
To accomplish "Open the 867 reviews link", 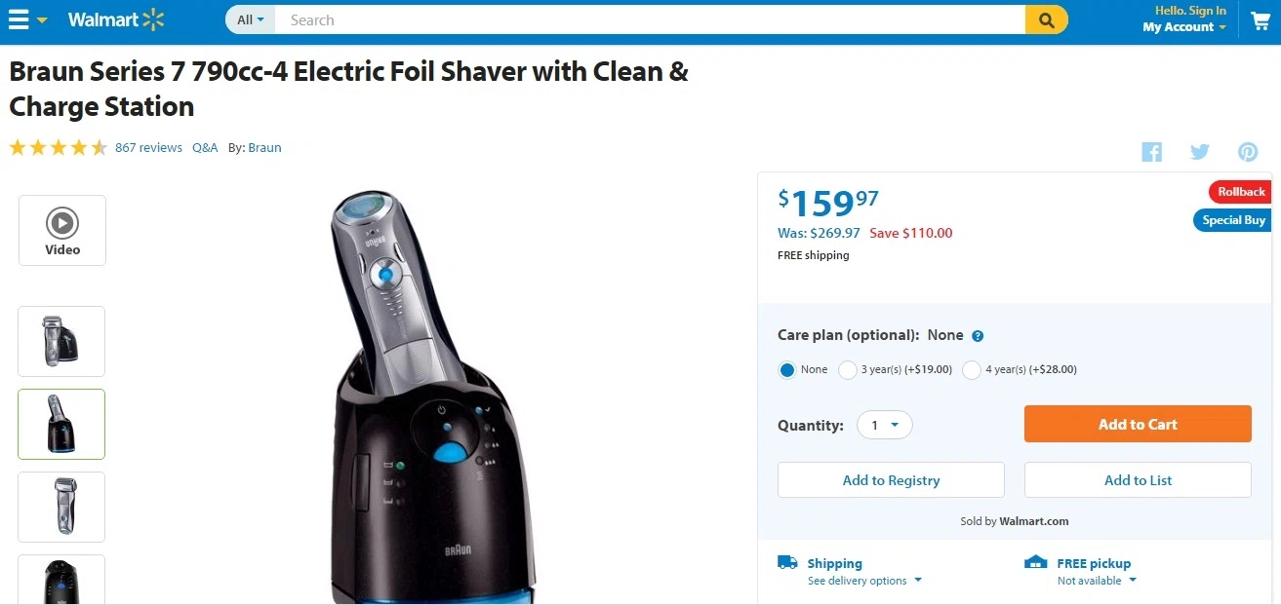I will point(148,148).
